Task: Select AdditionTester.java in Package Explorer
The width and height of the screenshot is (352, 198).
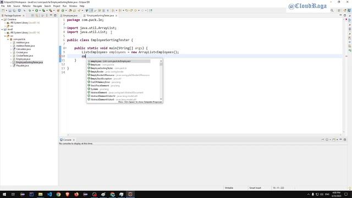Action: coord(25,46)
